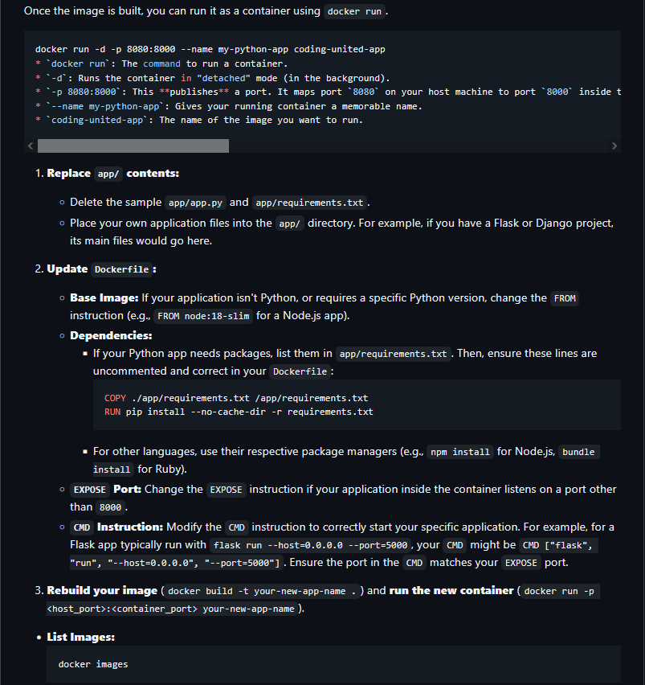Click the inline 'docker run' code in the intro sentence
This screenshot has width=645, height=685.
(355, 12)
